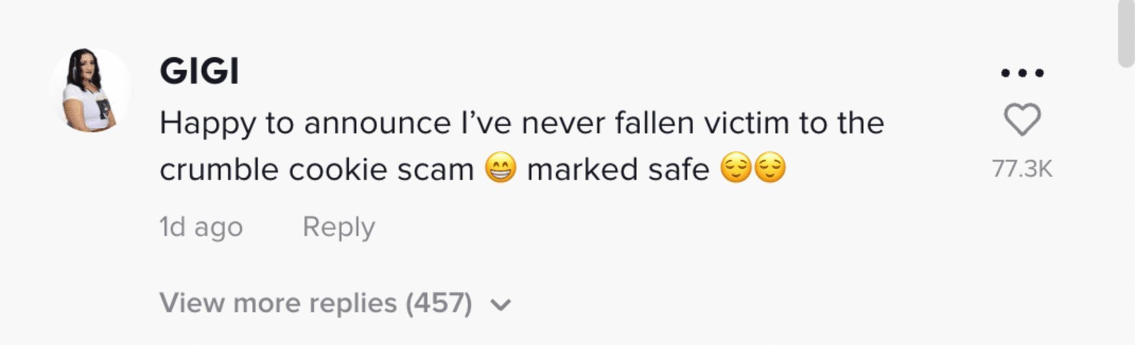1135x345 pixels.
Task: Open the three-dot comment options menu
Action: 1022,73
